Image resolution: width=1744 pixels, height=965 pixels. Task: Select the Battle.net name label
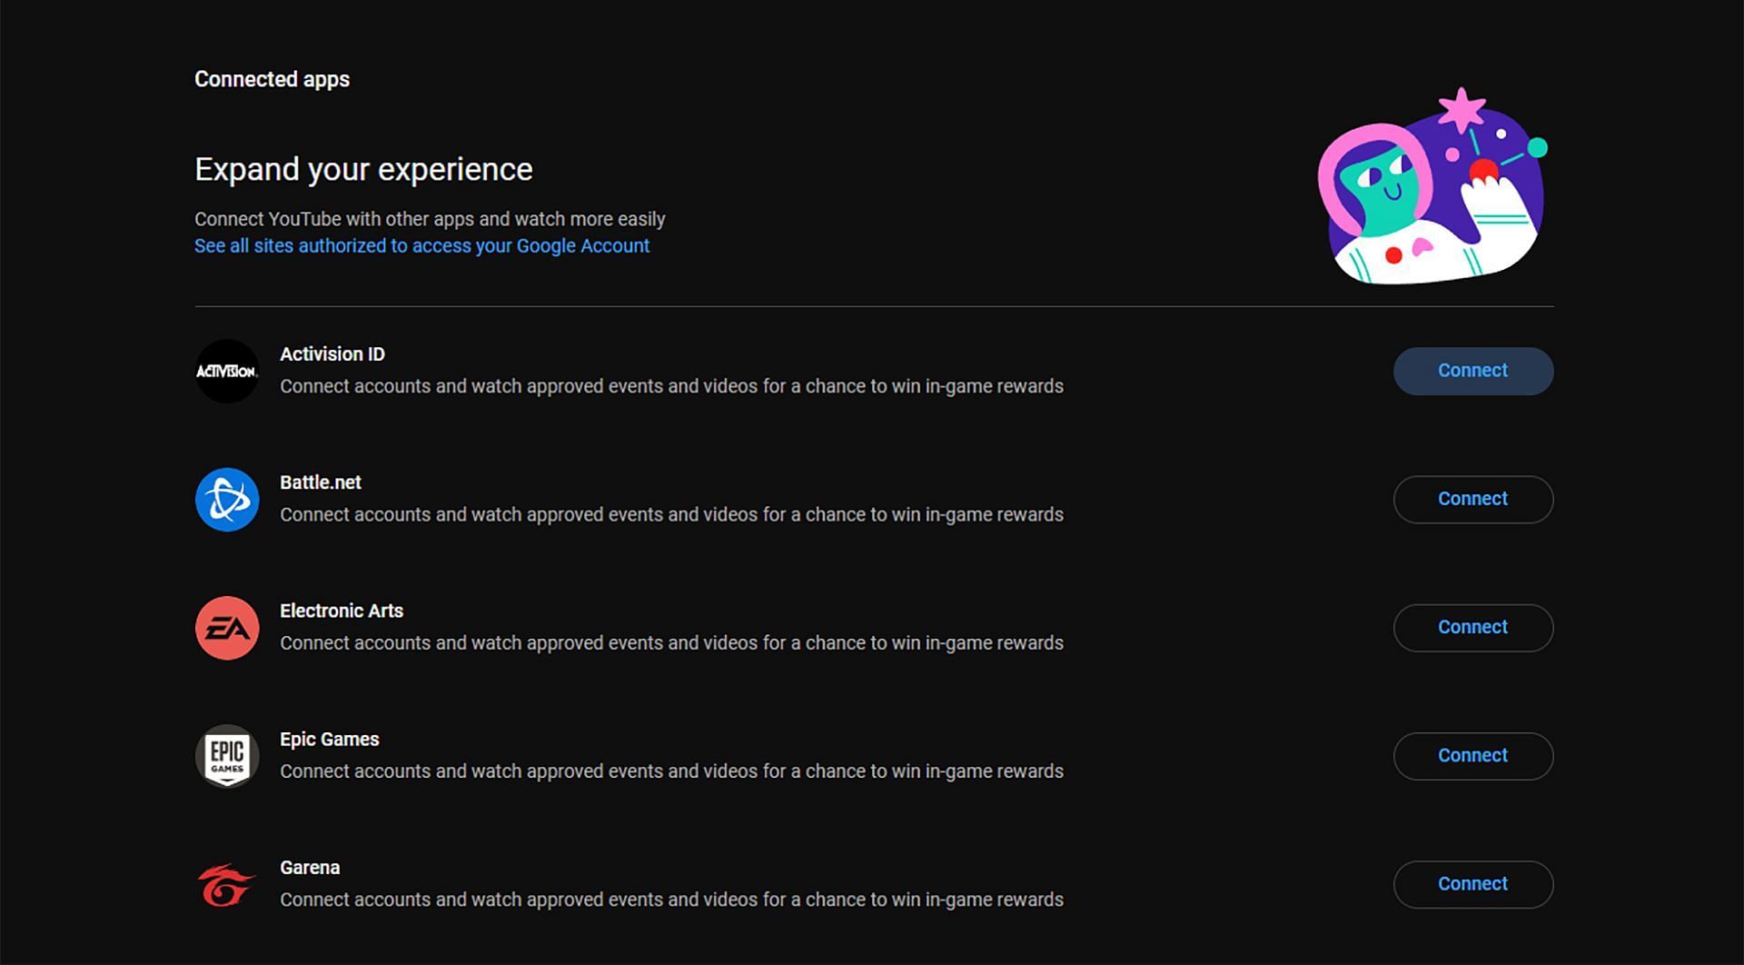pyautogui.click(x=321, y=482)
